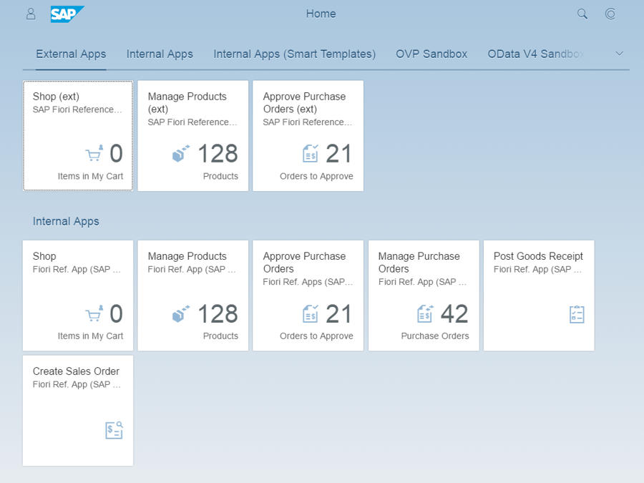The image size is (644, 483).
Task: Switch to the Internal Apps tab
Action: [160, 54]
